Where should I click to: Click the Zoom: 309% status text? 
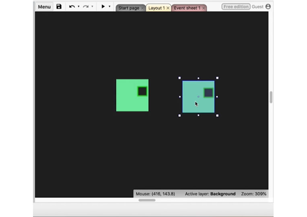pyautogui.click(x=254, y=194)
